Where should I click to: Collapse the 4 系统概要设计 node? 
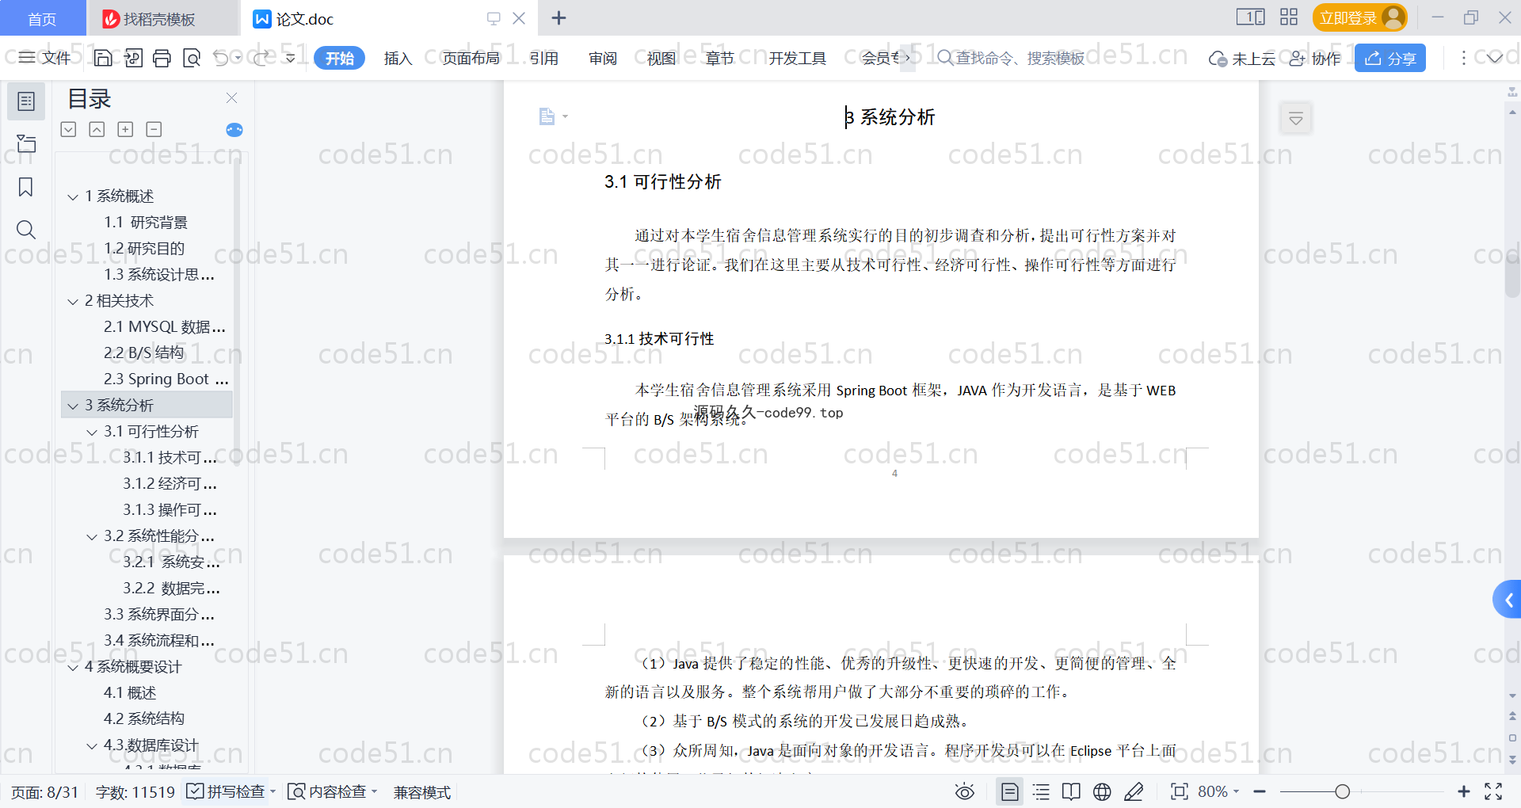tap(73, 667)
